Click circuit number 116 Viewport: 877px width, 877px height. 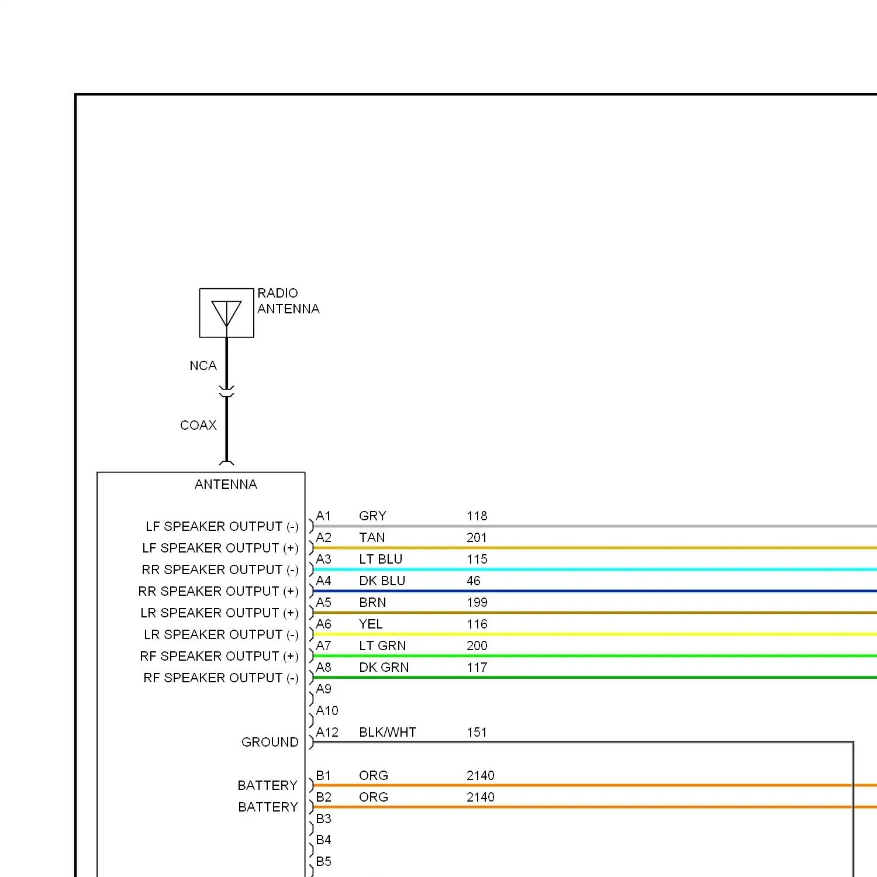click(x=477, y=624)
